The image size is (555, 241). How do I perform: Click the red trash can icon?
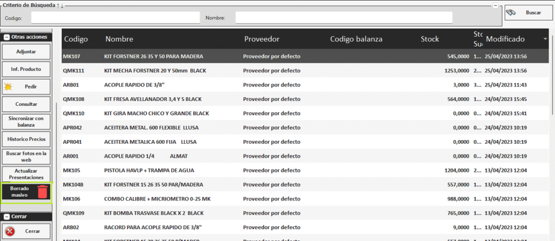pyautogui.click(x=42, y=191)
